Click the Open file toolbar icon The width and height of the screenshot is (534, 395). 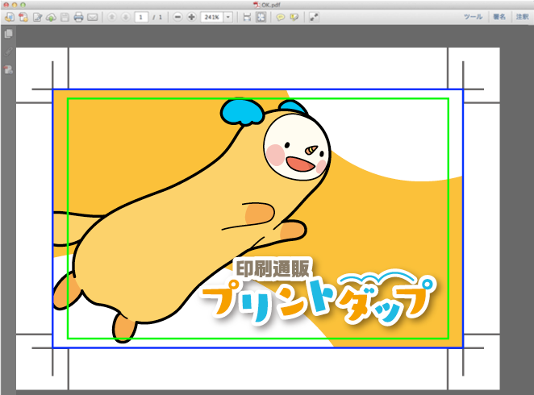tap(10, 17)
